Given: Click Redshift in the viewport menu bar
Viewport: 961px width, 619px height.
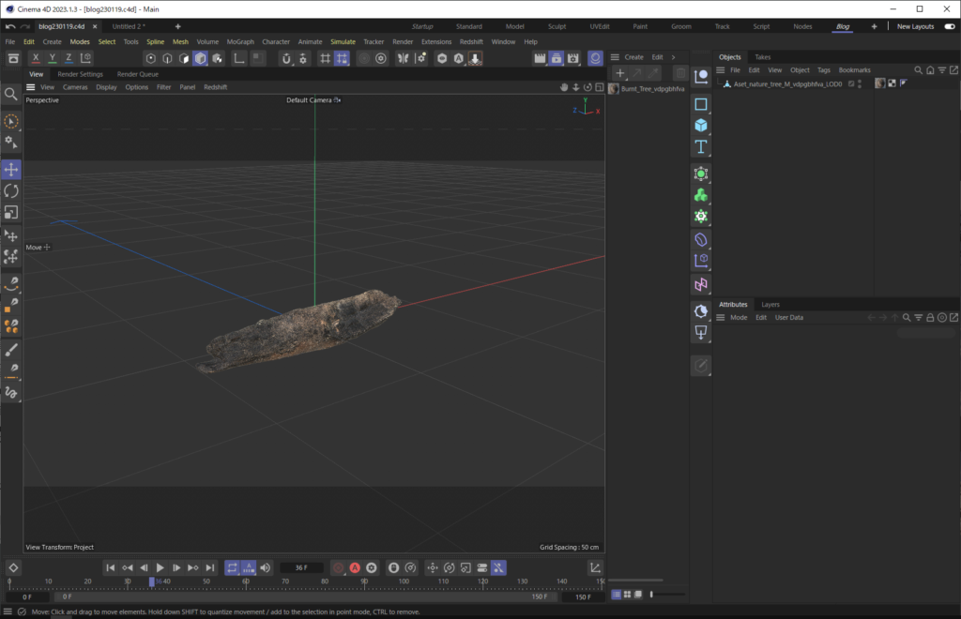Looking at the screenshot, I should pyautogui.click(x=214, y=86).
